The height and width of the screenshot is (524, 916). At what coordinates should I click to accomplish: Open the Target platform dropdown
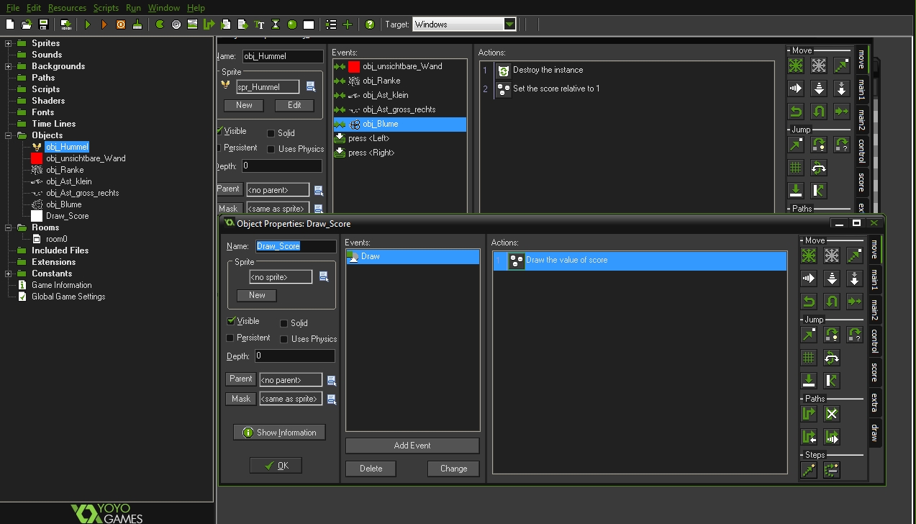(509, 24)
